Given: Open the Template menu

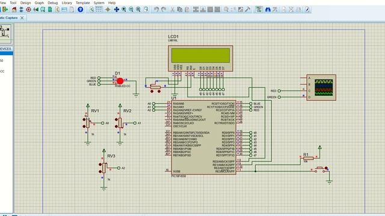Looking at the screenshot, I should (x=83, y=2).
